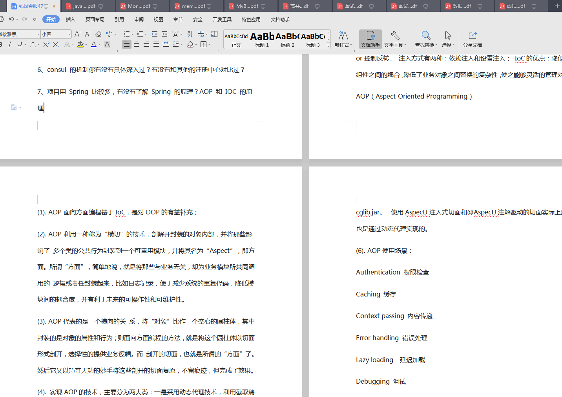
Task: Open the 分享文档 share document tool
Action: [x=473, y=40]
